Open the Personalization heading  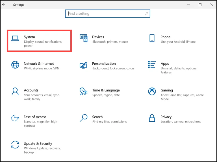[104, 64]
